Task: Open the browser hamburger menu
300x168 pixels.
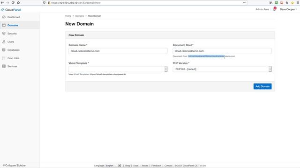Action: coord(298,3)
